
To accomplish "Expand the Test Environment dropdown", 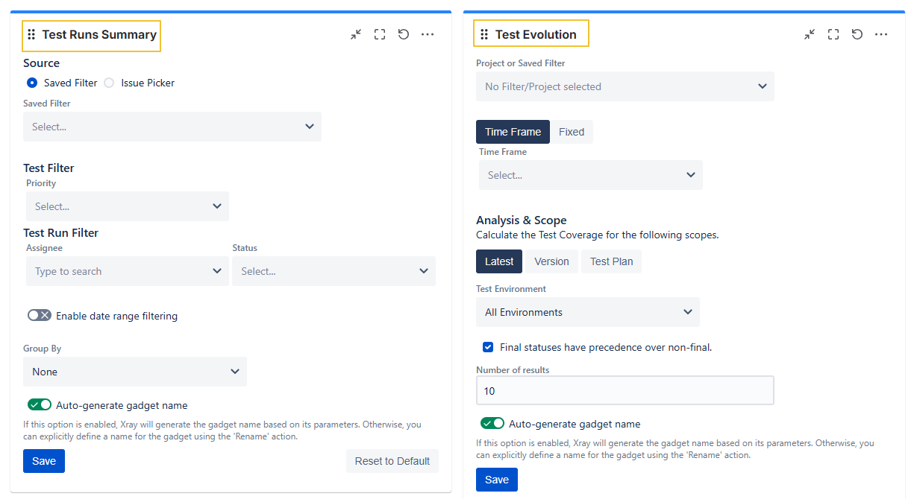I will tap(588, 312).
